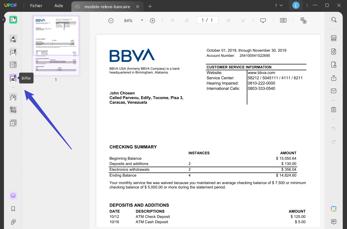The height and width of the screenshot is (229, 347).
Task: Click the Beginning Balance $ 15,050.64 amount
Action: tap(286, 158)
